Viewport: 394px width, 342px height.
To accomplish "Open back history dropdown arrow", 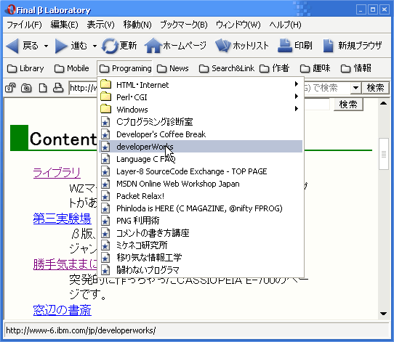I will tap(46, 46).
